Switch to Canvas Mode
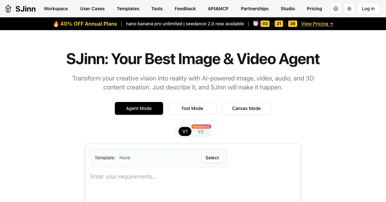The height and width of the screenshot is (202, 386). coord(246,108)
